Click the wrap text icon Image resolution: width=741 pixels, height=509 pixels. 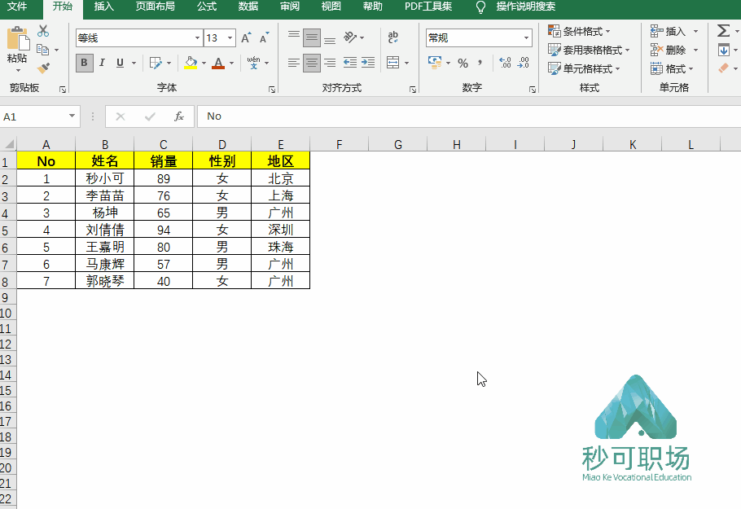click(x=392, y=37)
